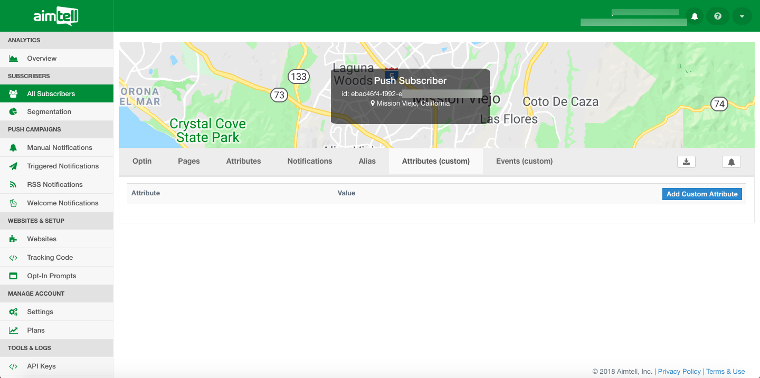The image size is (760, 378).
Task: Open Tracking Code in sidebar
Action: [x=50, y=258]
